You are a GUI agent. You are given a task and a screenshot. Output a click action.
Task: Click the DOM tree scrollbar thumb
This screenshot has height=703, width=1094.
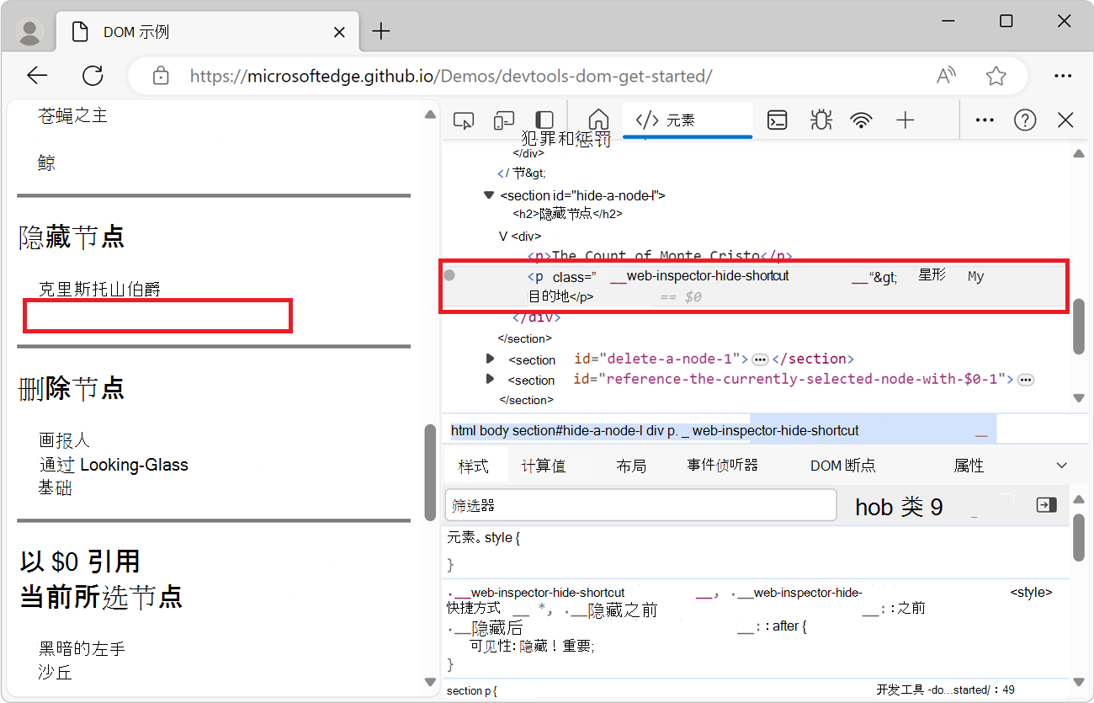[x=1079, y=327]
